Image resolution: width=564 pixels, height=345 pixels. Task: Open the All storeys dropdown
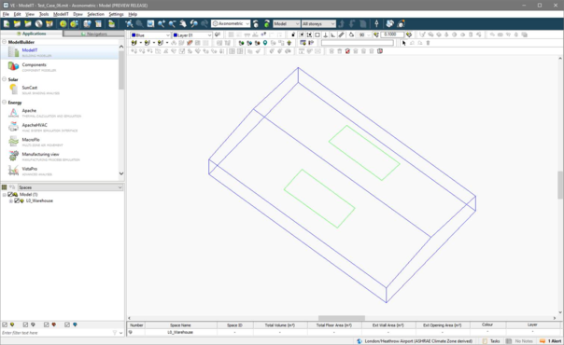click(318, 23)
